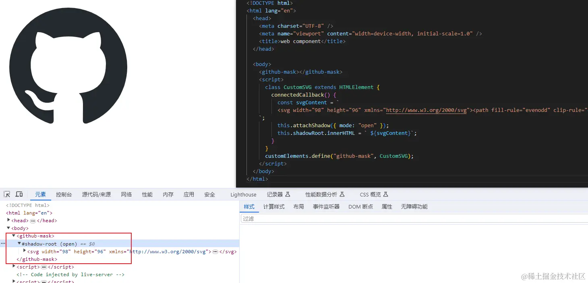This screenshot has width=588, height=283.
Task: Click the ellipsis badge inside the svg element
Action: 215,252
